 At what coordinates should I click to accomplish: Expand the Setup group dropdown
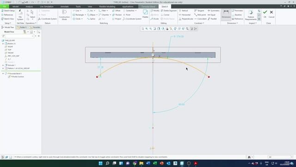pyautogui.click(x=8, y=23)
